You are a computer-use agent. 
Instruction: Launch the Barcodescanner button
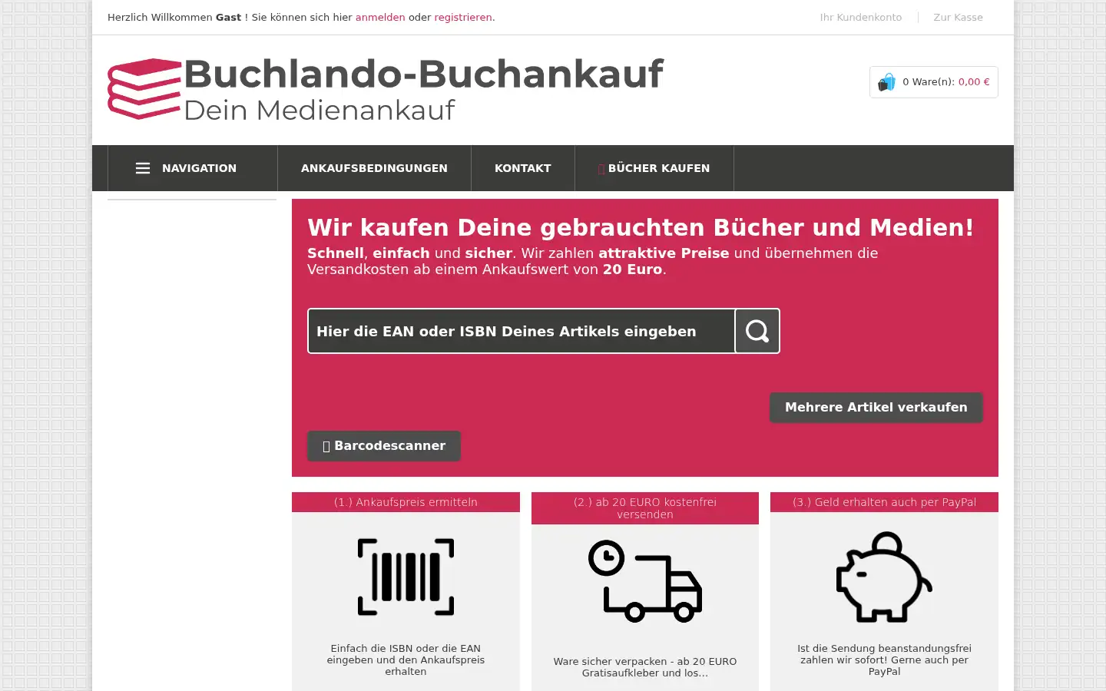coord(384,445)
